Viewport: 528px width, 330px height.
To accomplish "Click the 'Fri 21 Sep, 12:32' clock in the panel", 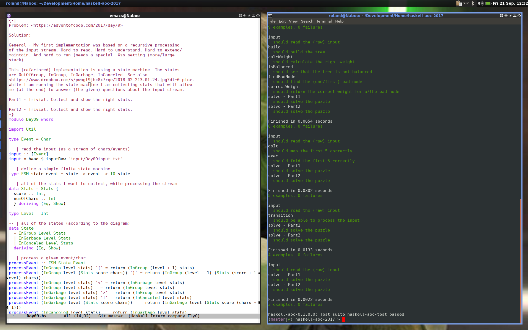I will [x=510, y=3].
